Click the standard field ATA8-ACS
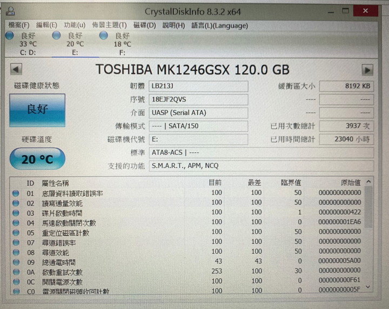 tap(261, 153)
